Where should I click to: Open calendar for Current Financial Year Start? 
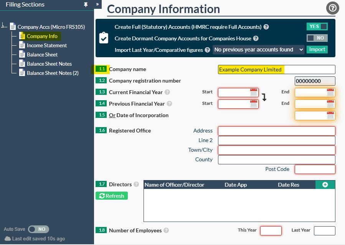[254, 92]
